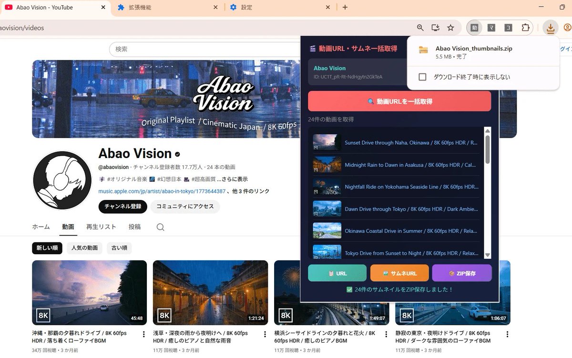
Task: Open the Chrome downloads icon
Action: click(x=551, y=28)
